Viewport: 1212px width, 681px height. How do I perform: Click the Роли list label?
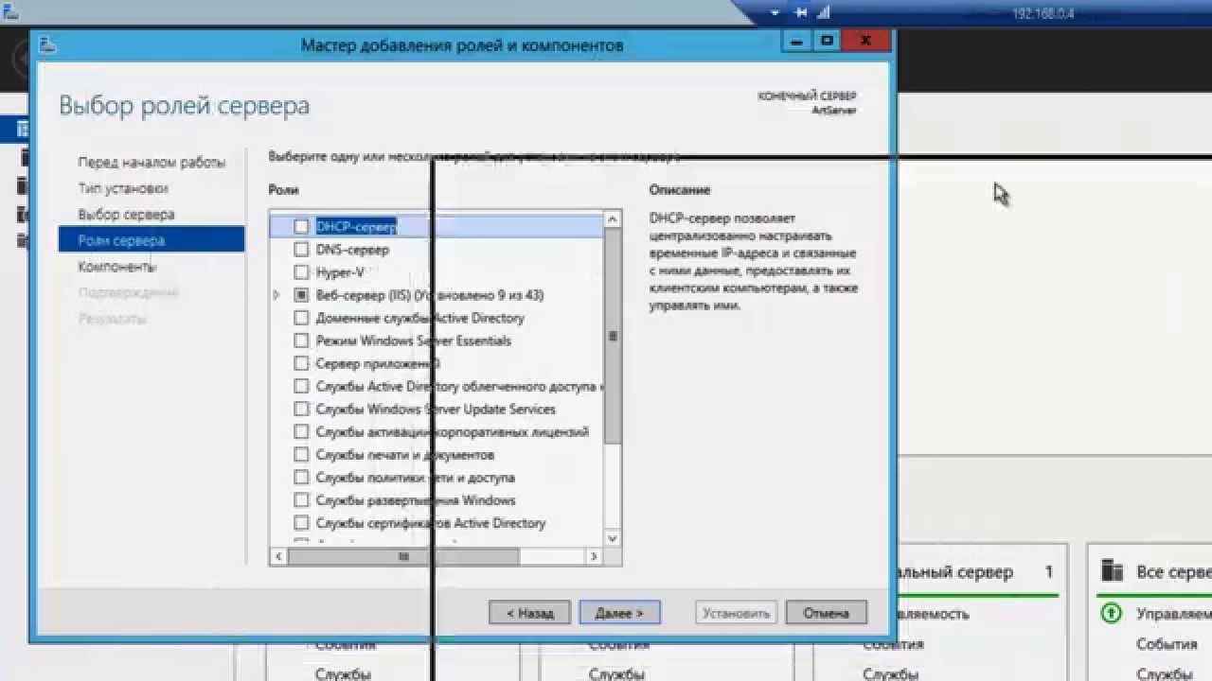click(283, 190)
